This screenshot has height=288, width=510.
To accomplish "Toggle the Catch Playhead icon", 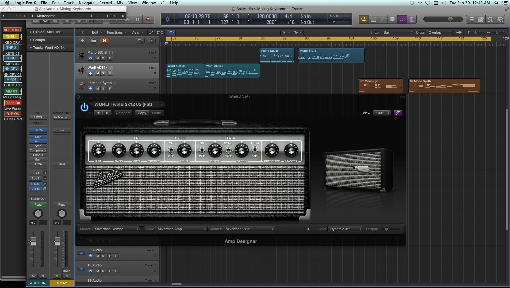I will tap(171, 32).
